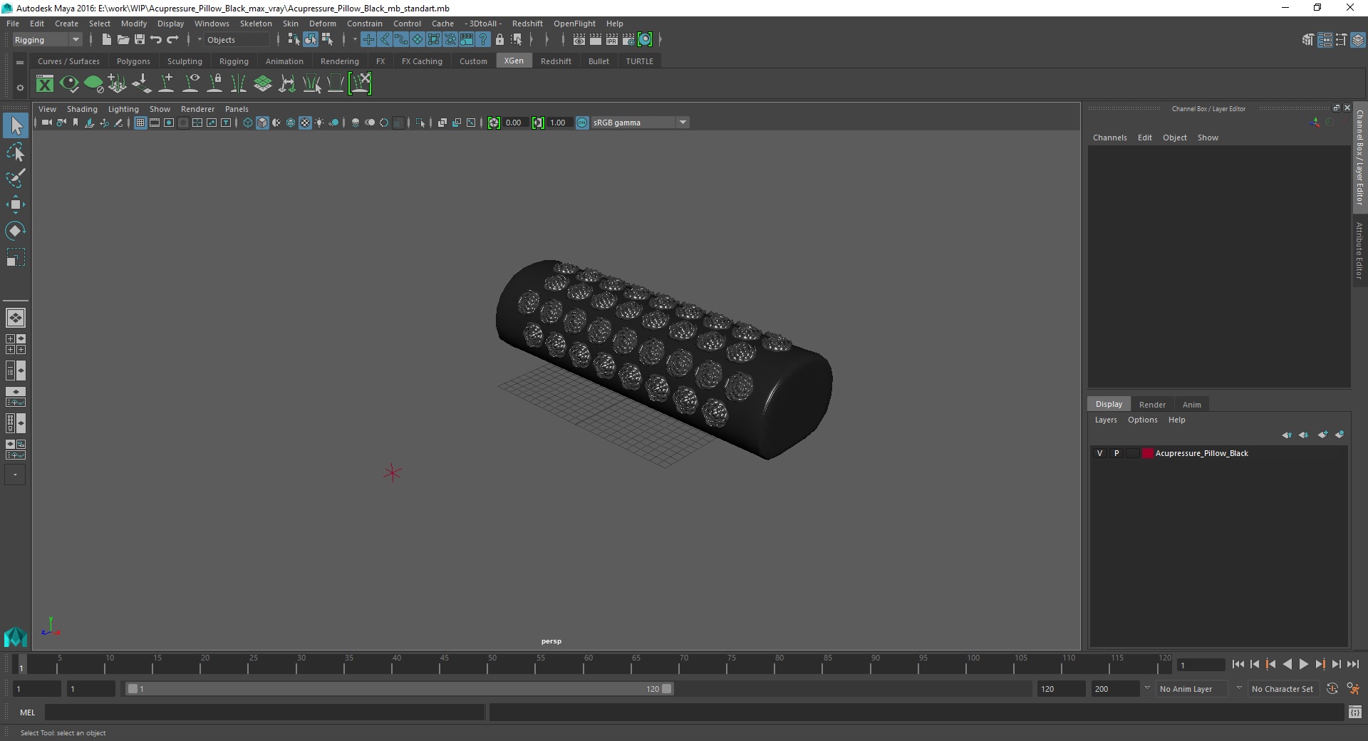Click the MEL command input field
The width and height of the screenshot is (1368, 741).
264,712
